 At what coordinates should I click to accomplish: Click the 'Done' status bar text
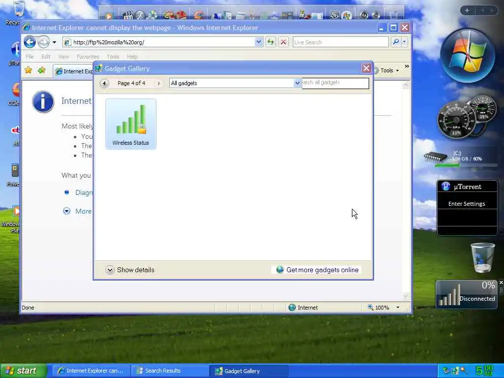coord(28,308)
